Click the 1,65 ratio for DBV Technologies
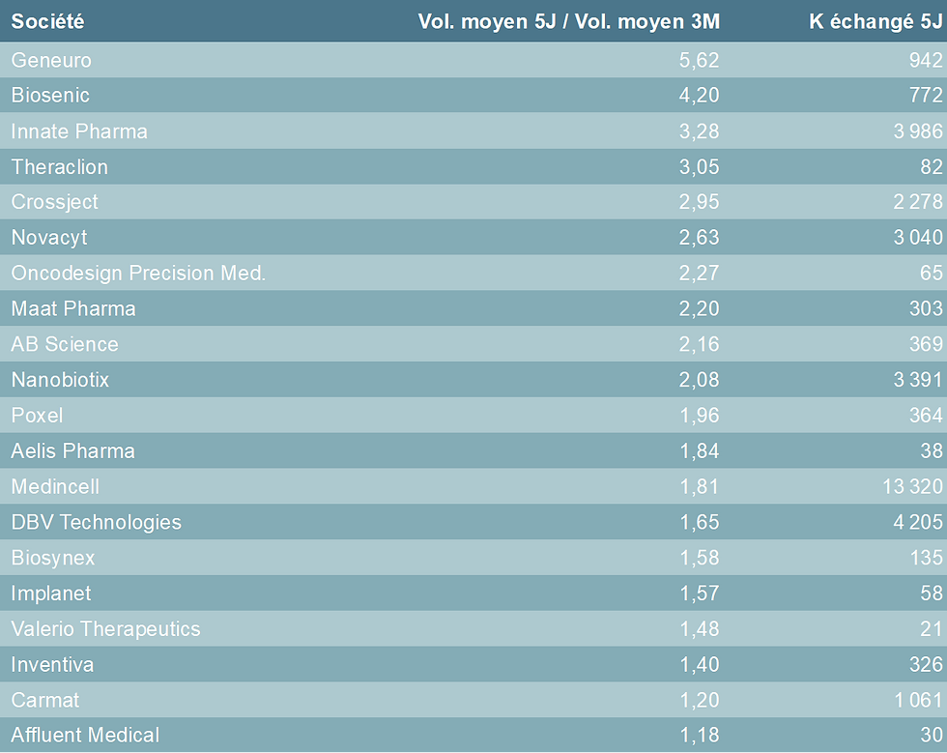The width and height of the screenshot is (947, 753). click(x=700, y=522)
